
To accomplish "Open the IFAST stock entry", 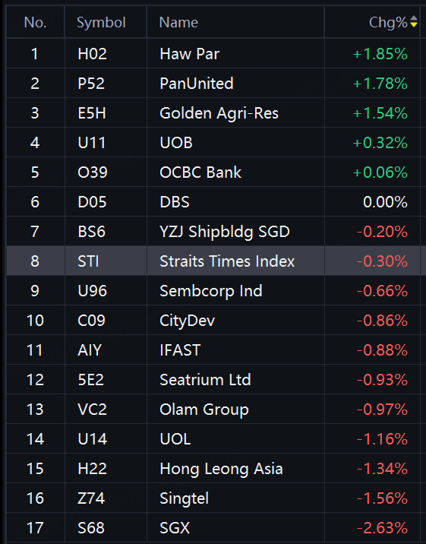I will (213, 350).
